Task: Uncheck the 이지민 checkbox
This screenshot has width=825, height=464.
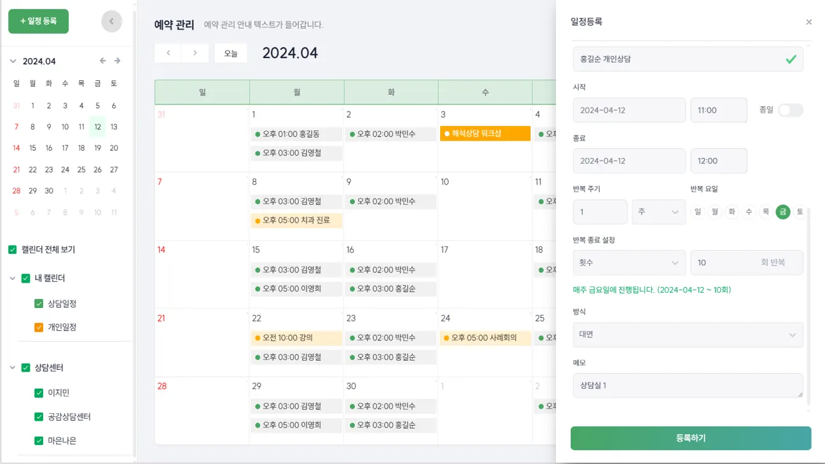Action: point(39,393)
